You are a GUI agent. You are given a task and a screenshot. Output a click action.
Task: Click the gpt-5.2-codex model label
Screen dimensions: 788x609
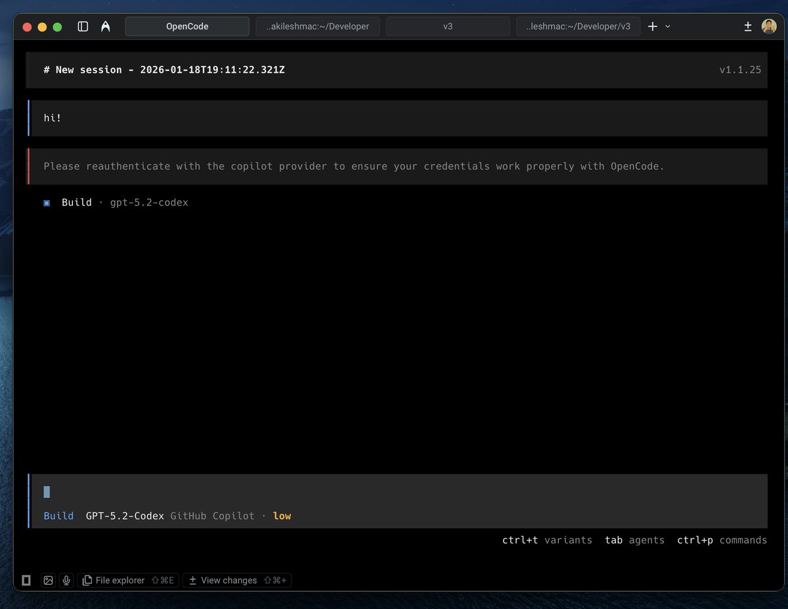click(149, 202)
